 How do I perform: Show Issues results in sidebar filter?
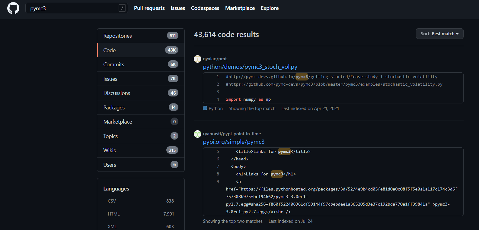click(x=141, y=79)
